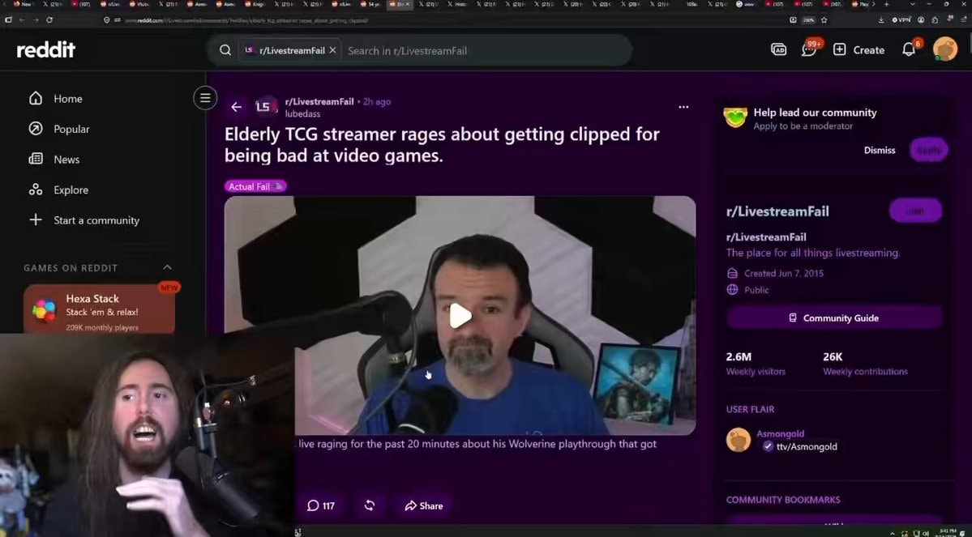Collapse the Games on Reddit section
Image resolution: width=972 pixels, height=537 pixels.
(x=167, y=267)
